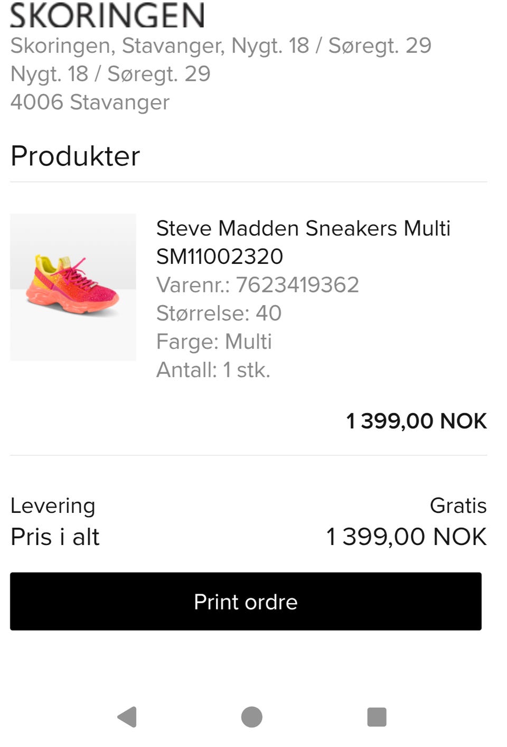Open the Steve Madden sneaker thumbnail

(73, 287)
